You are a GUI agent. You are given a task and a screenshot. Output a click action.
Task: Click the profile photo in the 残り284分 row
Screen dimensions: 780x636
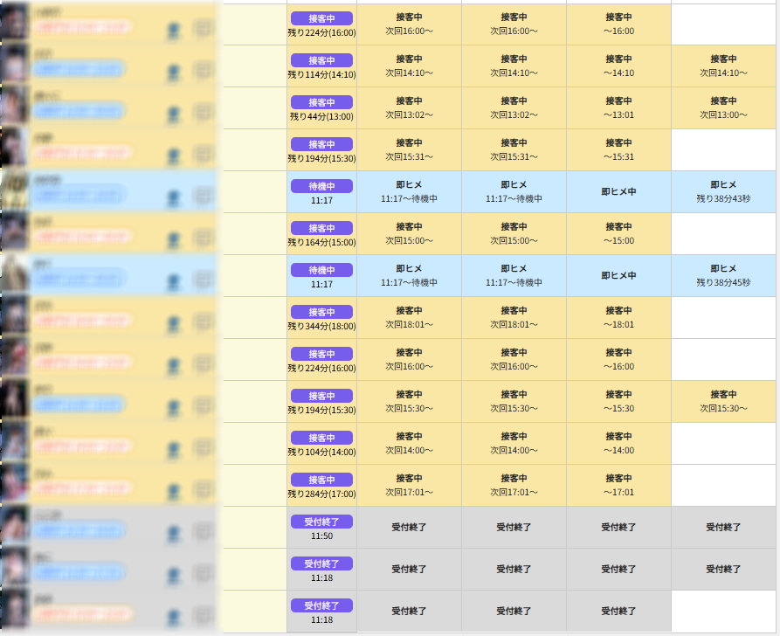tap(15, 486)
